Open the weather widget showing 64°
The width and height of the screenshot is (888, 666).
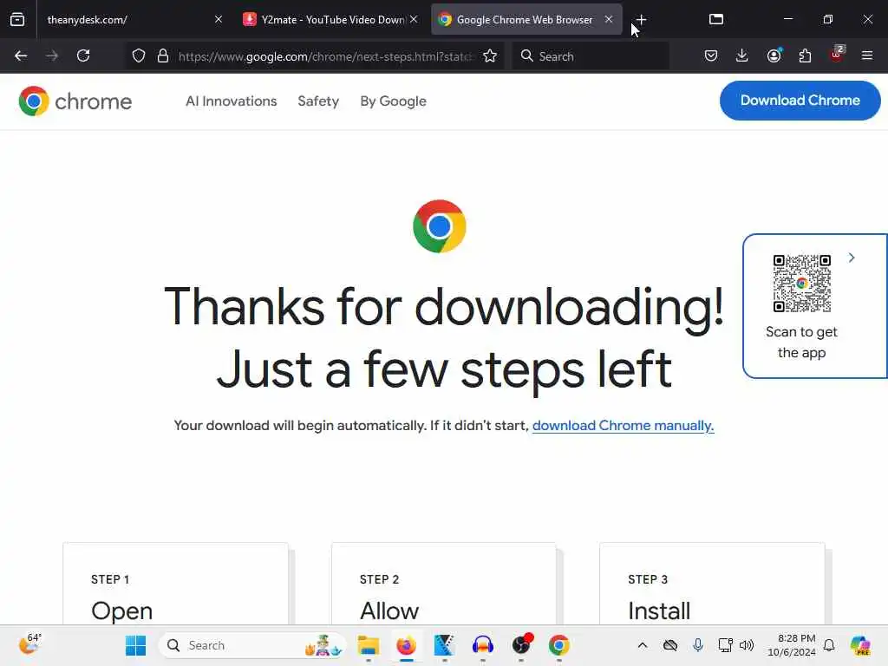[30, 644]
